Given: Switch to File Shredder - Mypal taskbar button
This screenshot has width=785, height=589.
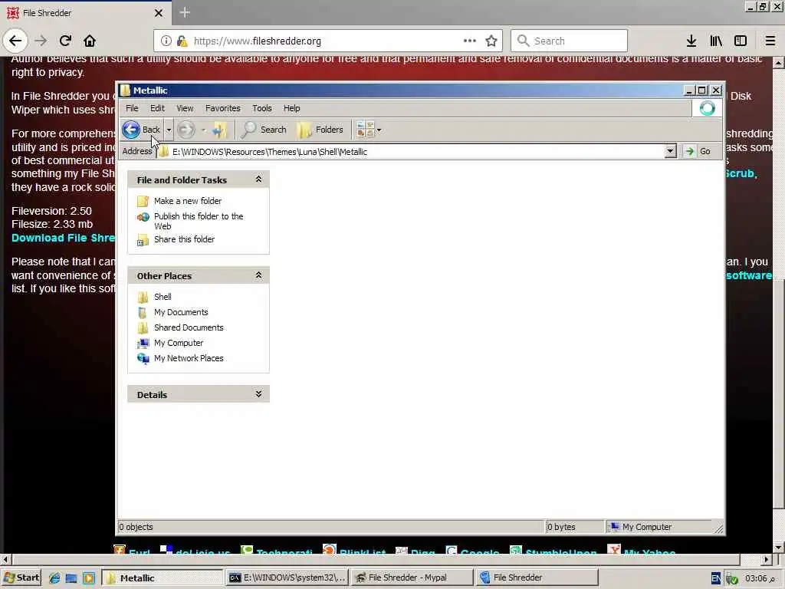Looking at the screenshot, I should [x=412, y=577].
